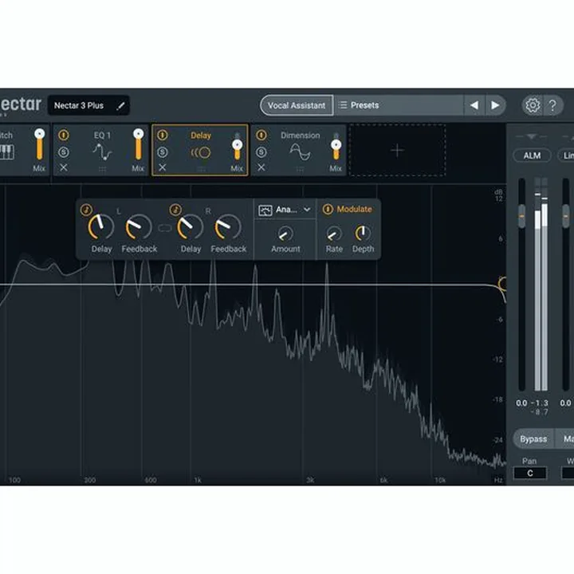Select the orange filter node on the EQ curve
This screenshot has height=574, width=574.
(x=503, y=283)
